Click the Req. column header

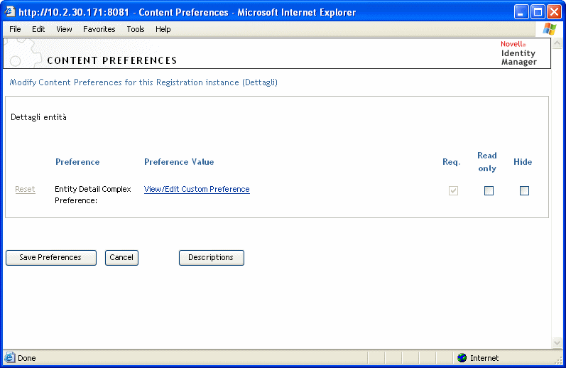click(x=452, y=162)
